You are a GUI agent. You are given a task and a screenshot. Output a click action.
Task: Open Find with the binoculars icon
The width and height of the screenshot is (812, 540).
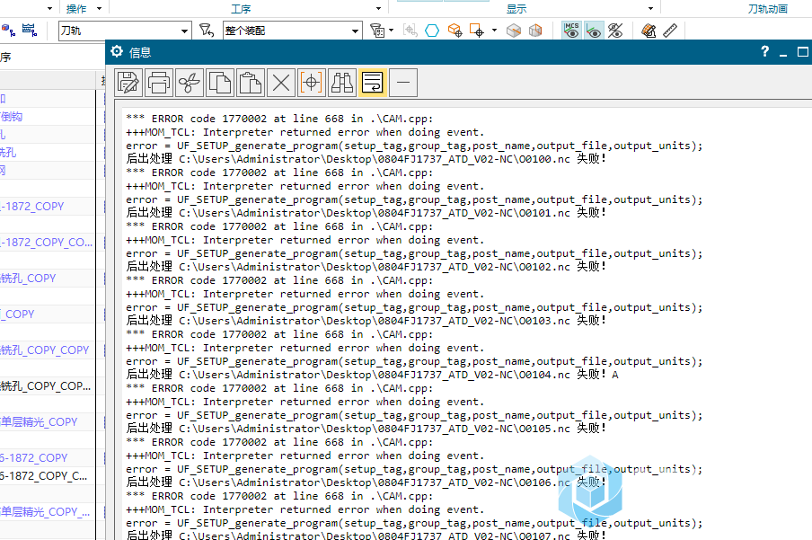point(342,83)
